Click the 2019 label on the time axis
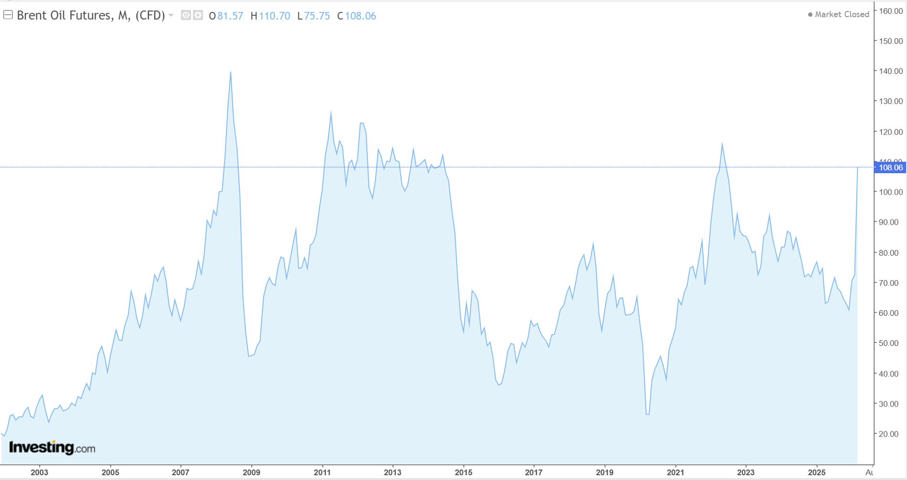The image size is (907, 480). click(x=605, y=472)
